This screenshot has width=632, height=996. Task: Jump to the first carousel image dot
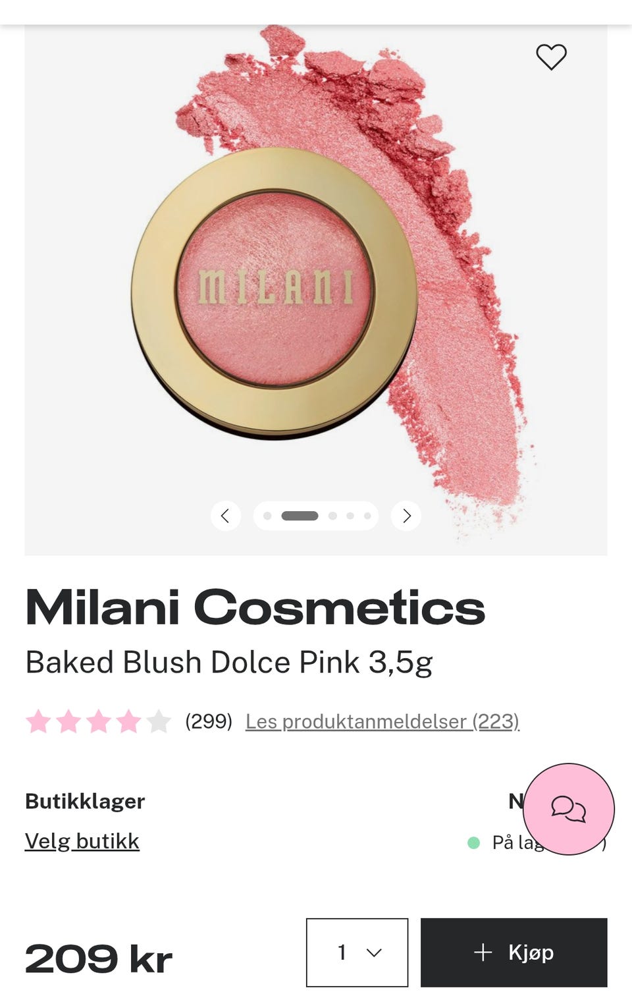[267, 516]
